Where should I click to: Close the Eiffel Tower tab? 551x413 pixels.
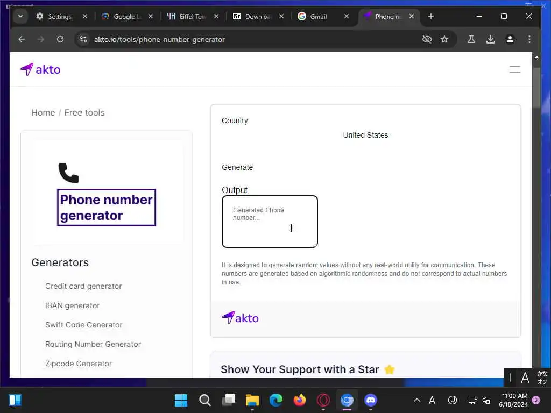[216, 17]
